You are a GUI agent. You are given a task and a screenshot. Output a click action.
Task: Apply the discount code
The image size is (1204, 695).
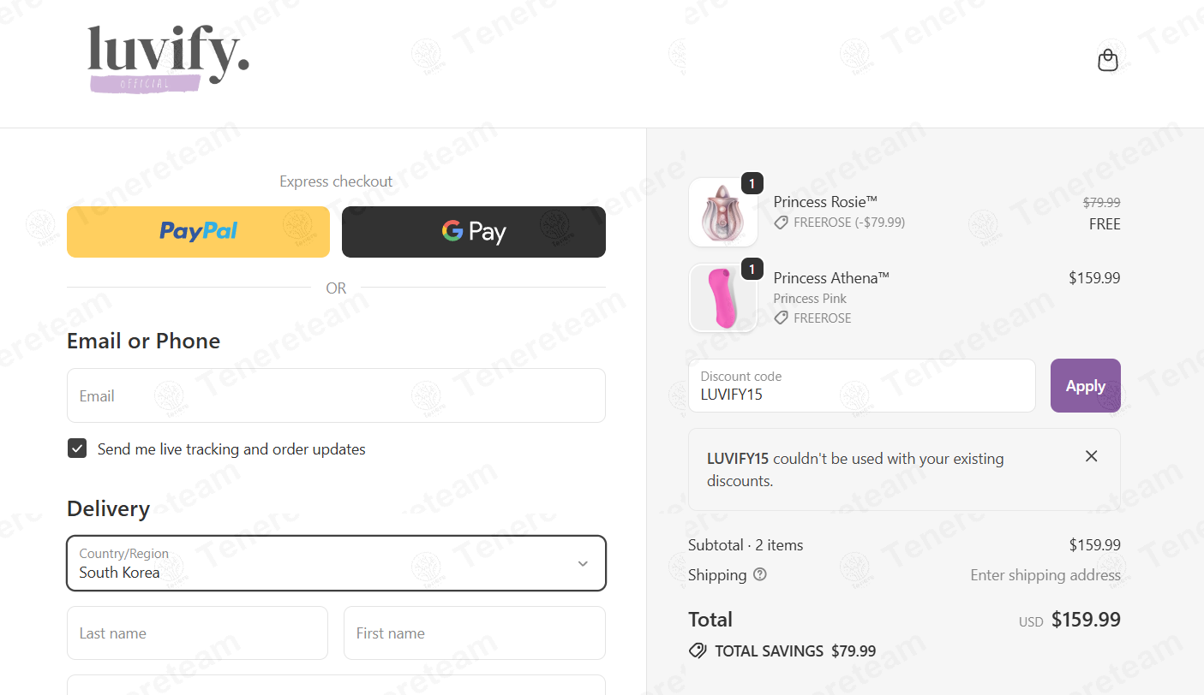pos(1085,386)
